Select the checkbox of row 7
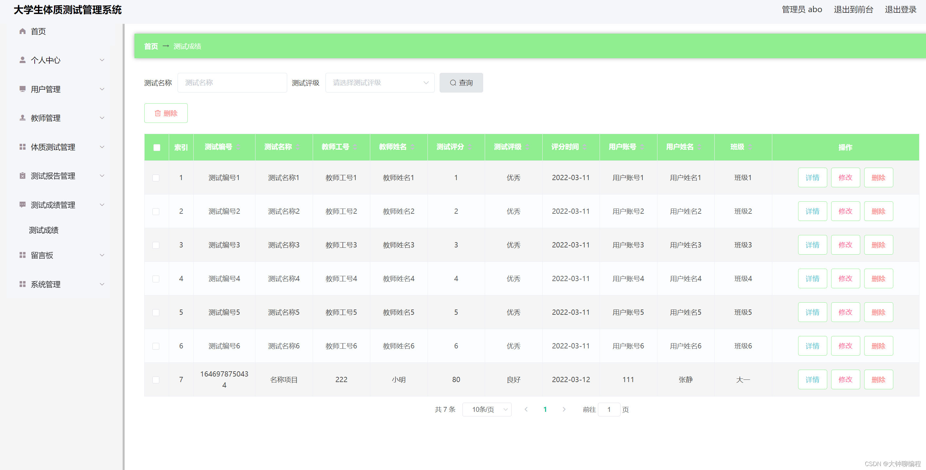Image resolution: width=926 pixels, height=470 pixels. 156,380
